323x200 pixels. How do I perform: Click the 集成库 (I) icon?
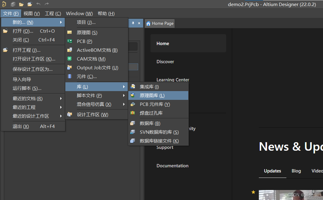tap(133, 87)
